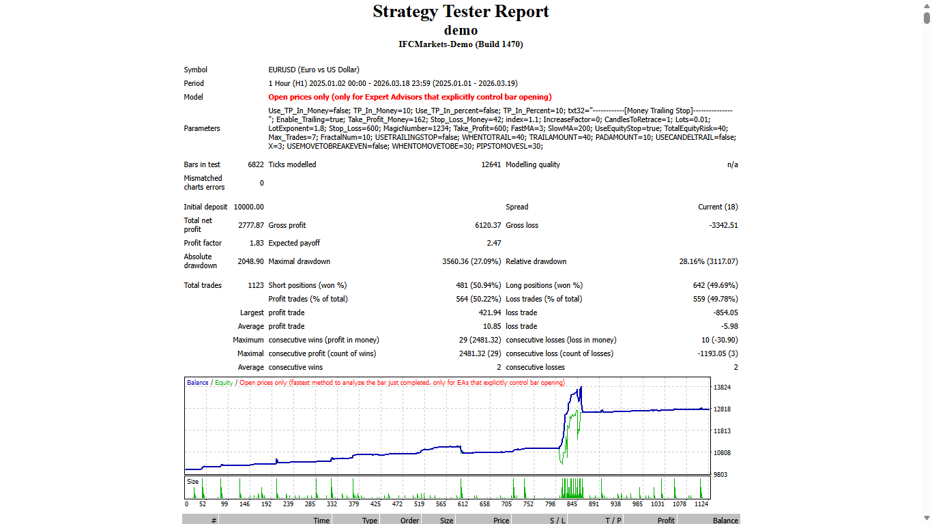Click the scrollbar up arrow
This screenshot has height=524, width=932.
click(927, 5)
